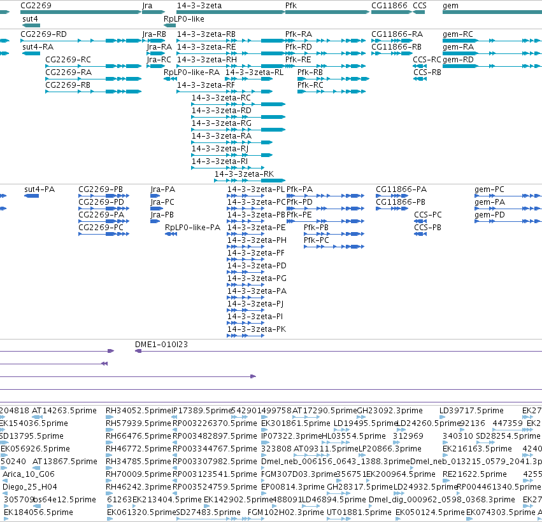Select transcript 14-3-3zeta-RK
Screen dimensions: 542x522
pyautogui.click(x=250, y=181)
